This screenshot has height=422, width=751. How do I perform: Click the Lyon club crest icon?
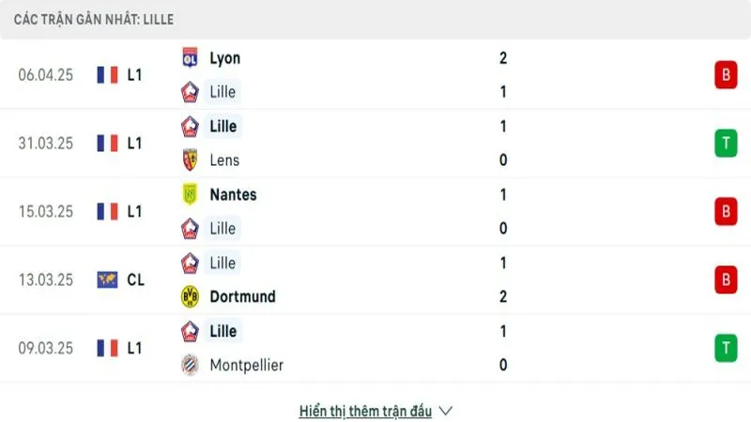[191, 58]
